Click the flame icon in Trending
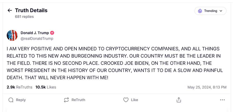 (x=200, y=11)
